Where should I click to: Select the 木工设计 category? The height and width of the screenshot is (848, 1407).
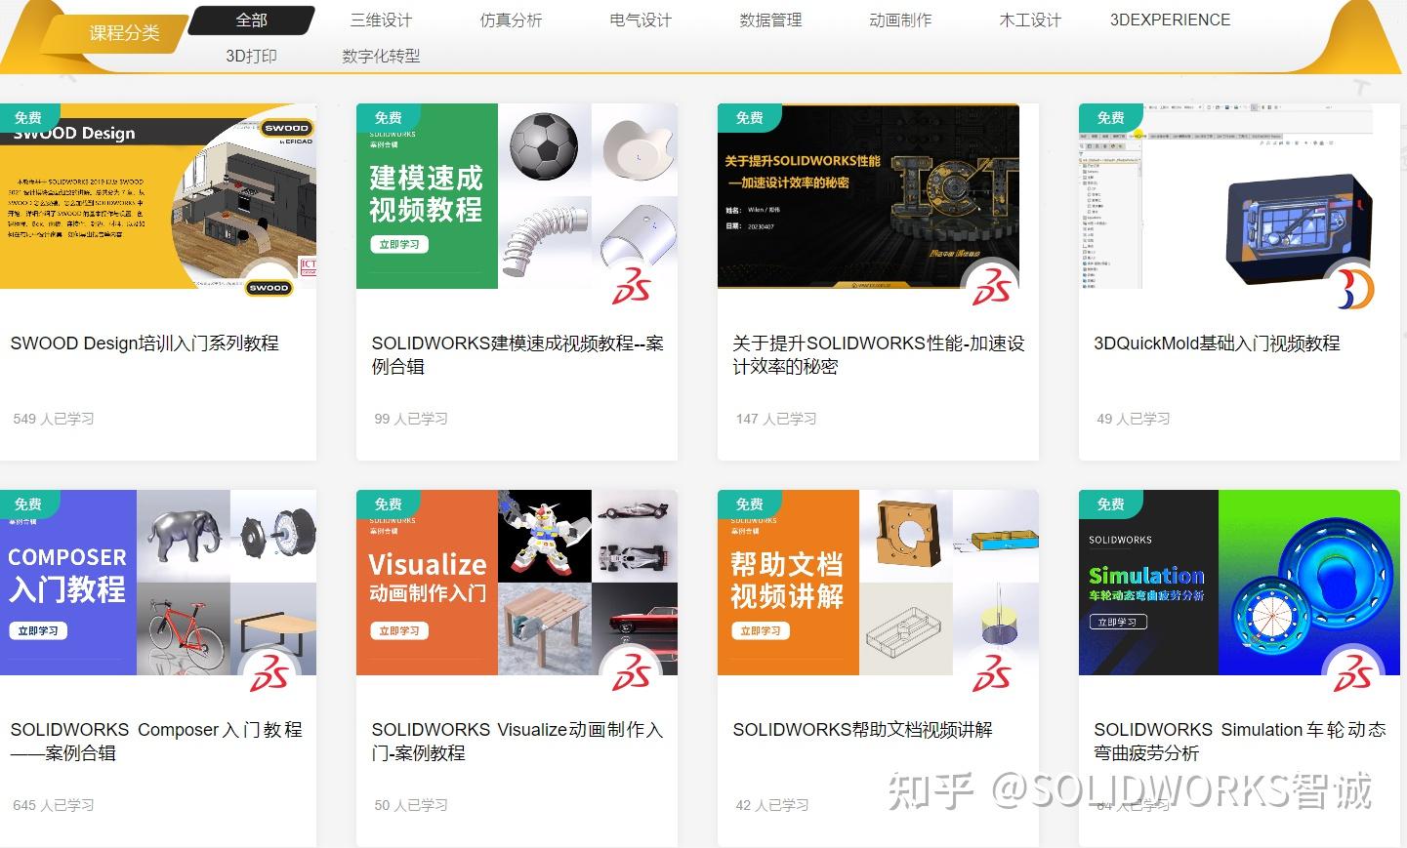(1031, 20)
